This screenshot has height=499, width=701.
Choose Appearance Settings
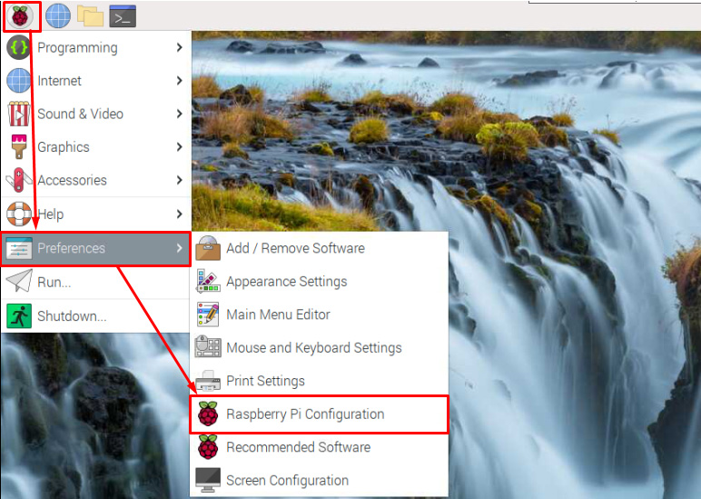(286, 281)
